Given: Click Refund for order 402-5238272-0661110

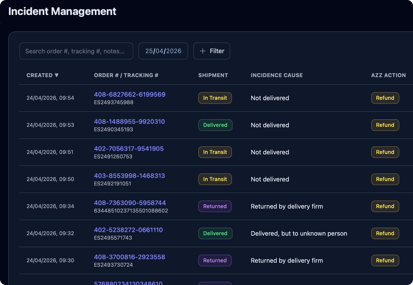Looking at the screenshot, I should (385, 233).
